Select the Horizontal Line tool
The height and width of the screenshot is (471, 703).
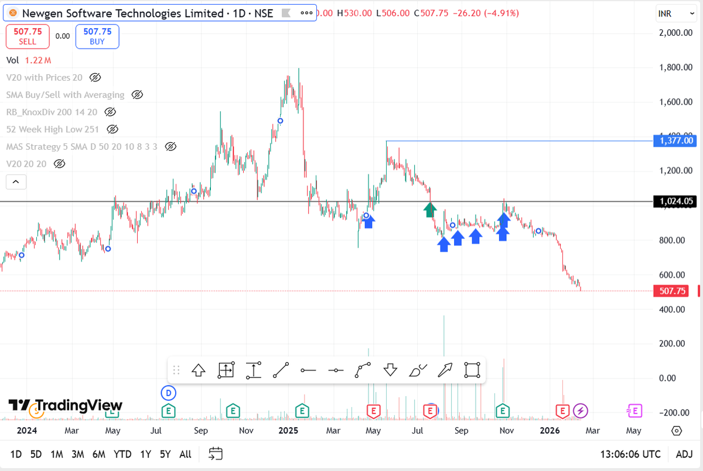pos(336,370)
